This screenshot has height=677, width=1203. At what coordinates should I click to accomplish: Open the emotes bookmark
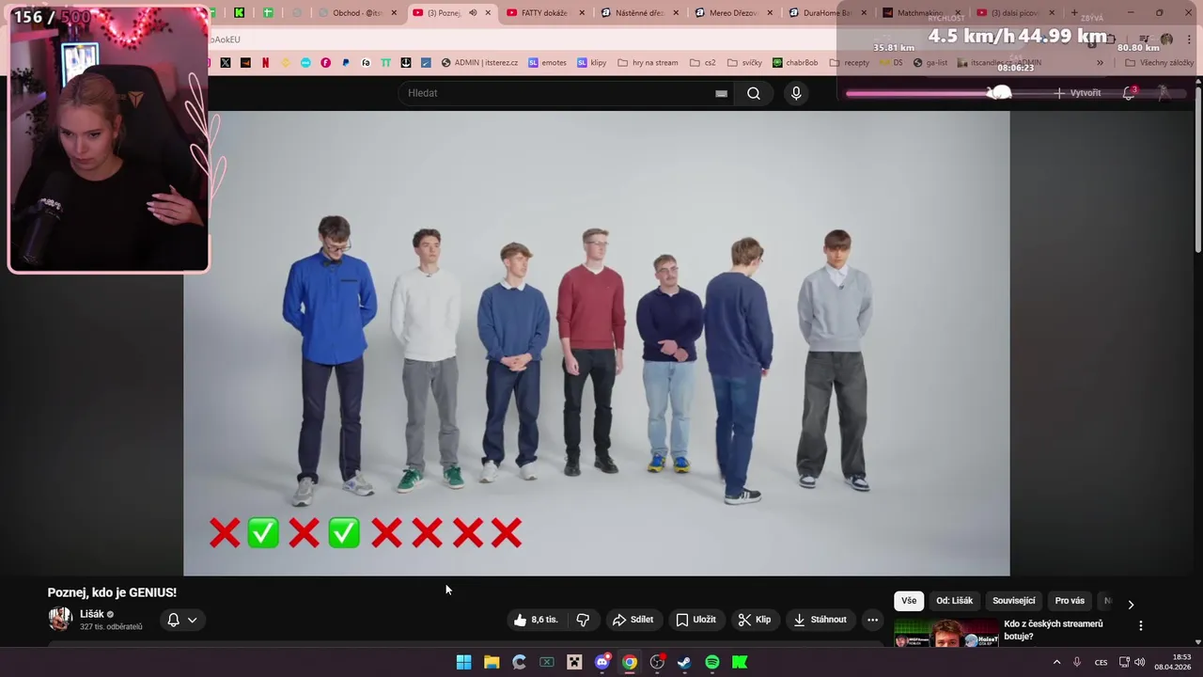point(547,63)
